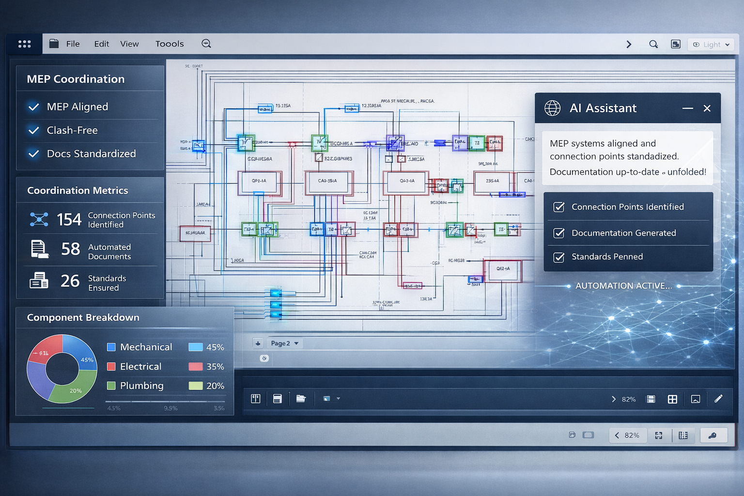The image size is (744, 496).
Task: Toggle Standards Penned checkbox
Action: 559,257
